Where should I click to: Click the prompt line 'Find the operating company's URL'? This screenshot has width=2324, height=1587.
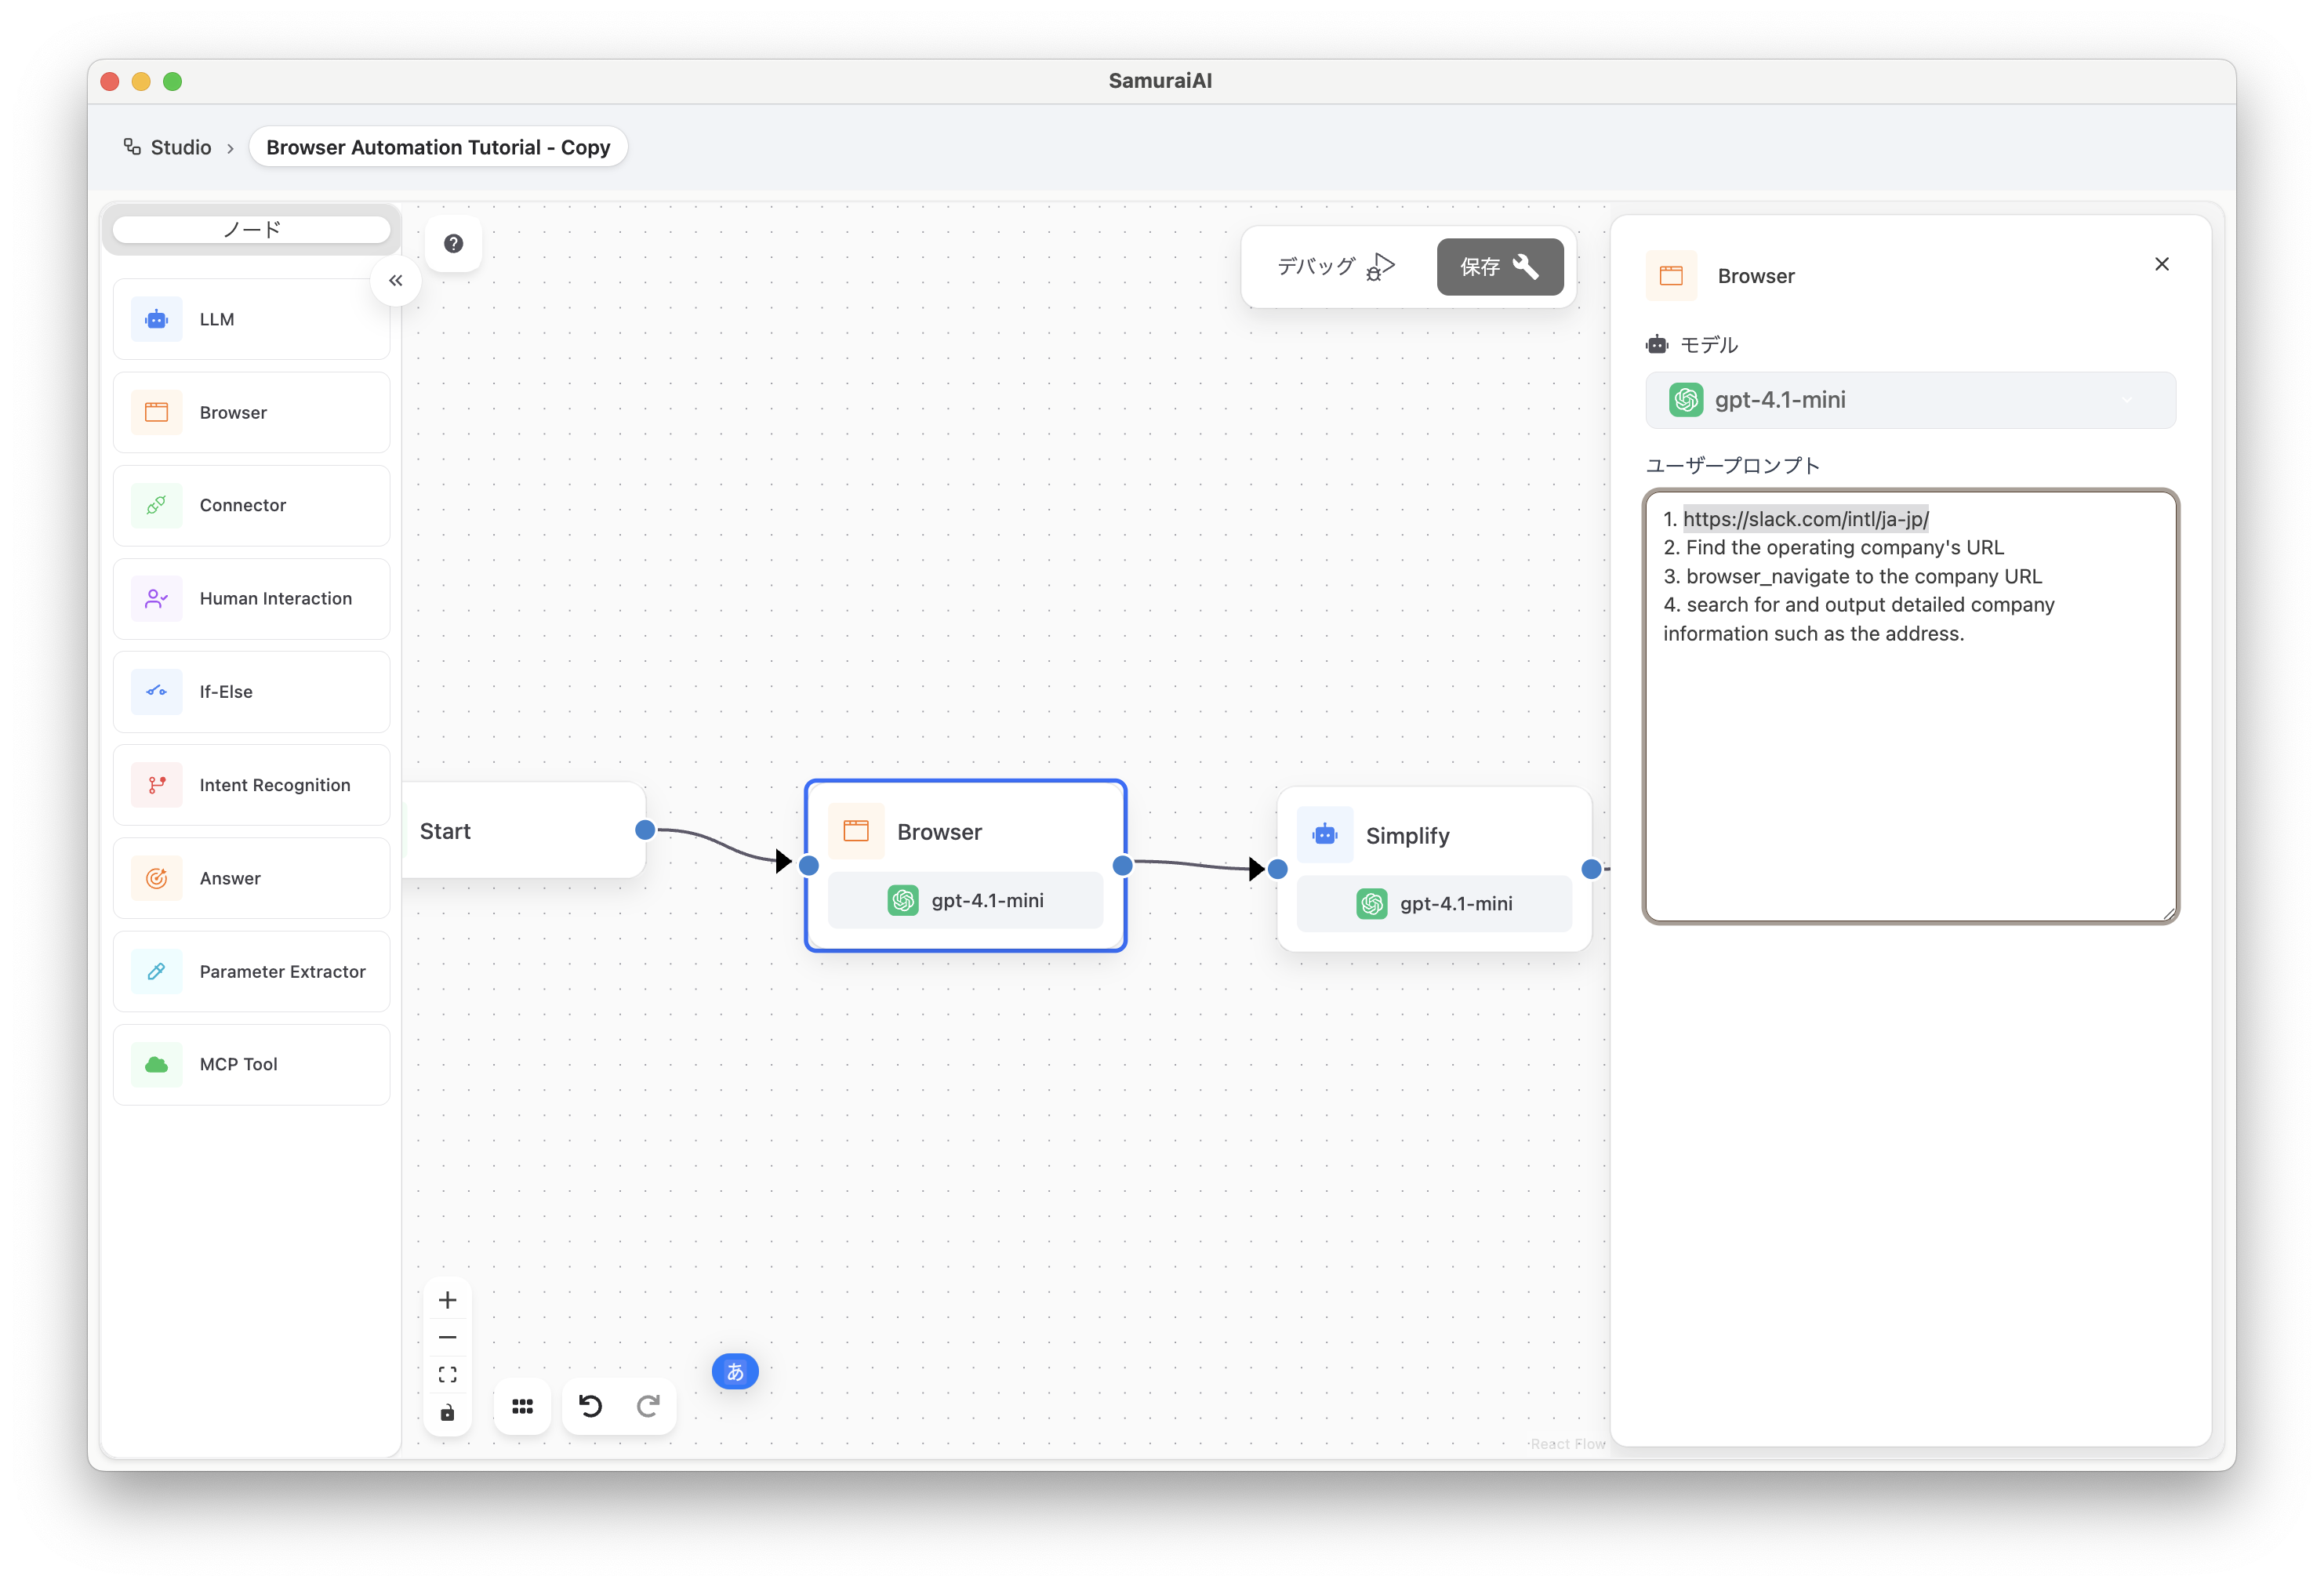coord(1845,548)
